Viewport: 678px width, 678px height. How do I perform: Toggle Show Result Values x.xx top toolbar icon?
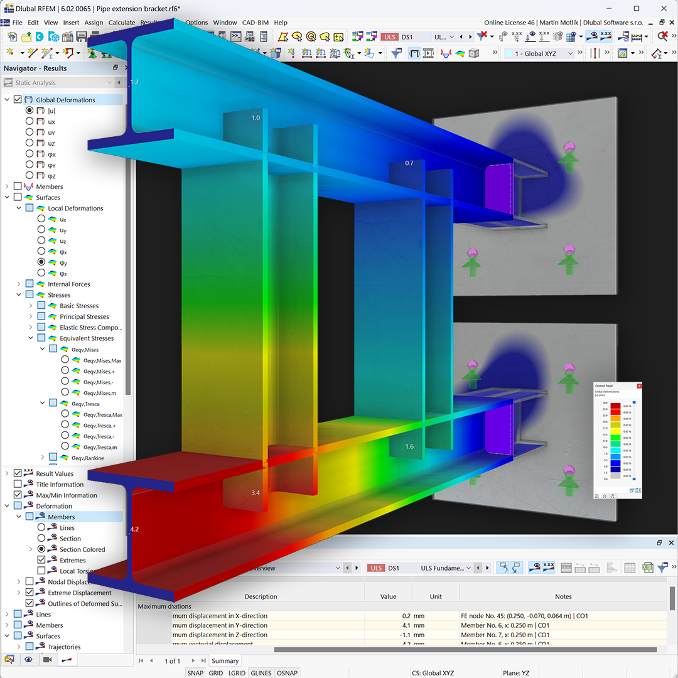tap(606, 37)
